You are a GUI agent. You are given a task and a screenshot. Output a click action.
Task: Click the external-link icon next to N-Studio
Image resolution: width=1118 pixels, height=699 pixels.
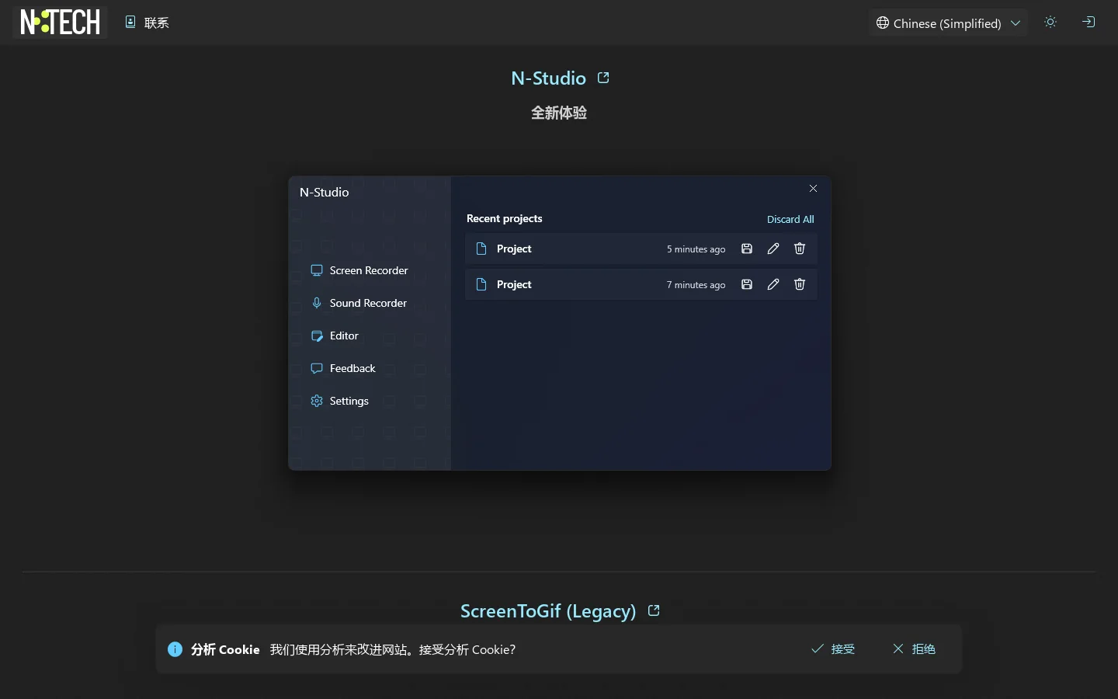coord(603,78)
